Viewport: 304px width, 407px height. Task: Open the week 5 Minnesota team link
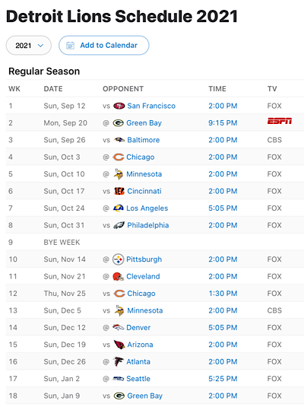[x=144, y=174]
